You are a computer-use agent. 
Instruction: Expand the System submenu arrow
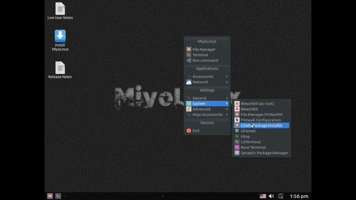tap(227, 104)
